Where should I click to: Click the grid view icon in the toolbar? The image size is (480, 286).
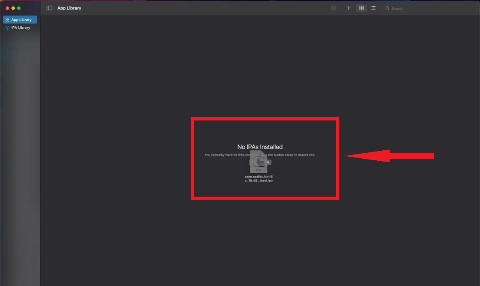tap(361, 8)
